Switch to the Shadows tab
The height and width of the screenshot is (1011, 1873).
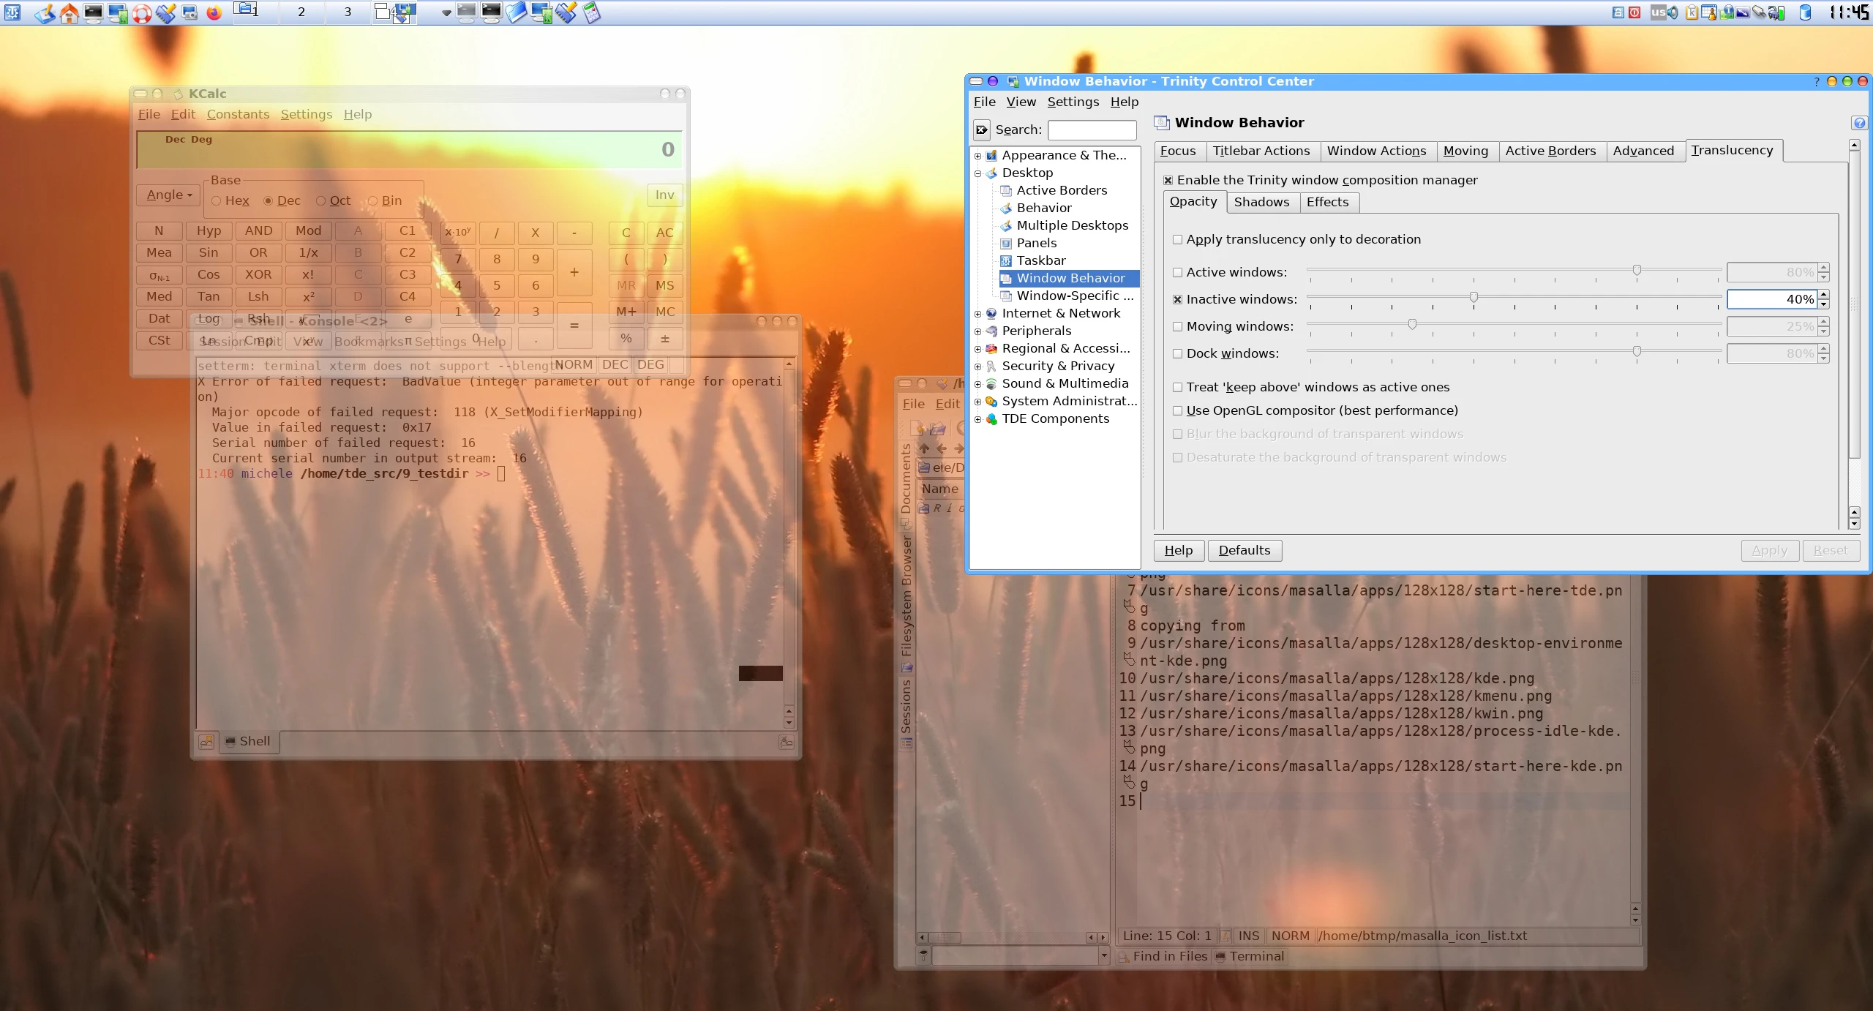pos(1263,202)
